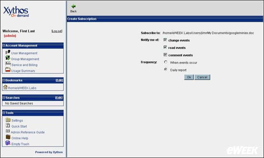The image size is (264, 158).
Task: Click the Powered by Xythos link
Action: pyautogui.click(x=49, y=152)
